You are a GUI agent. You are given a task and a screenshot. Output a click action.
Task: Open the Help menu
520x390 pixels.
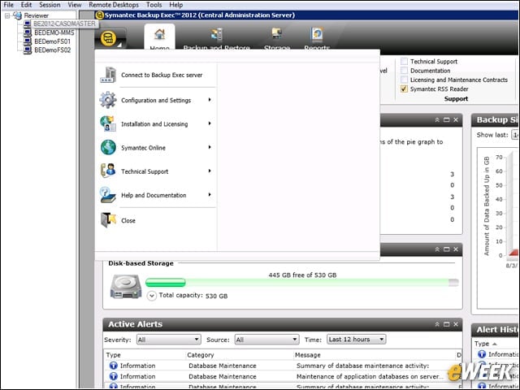(x=176, y=5)
